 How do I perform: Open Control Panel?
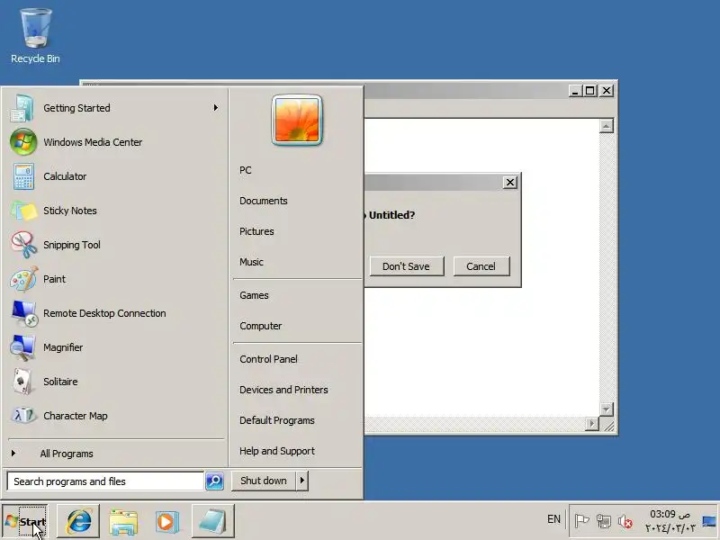click(x=297, y=359)
